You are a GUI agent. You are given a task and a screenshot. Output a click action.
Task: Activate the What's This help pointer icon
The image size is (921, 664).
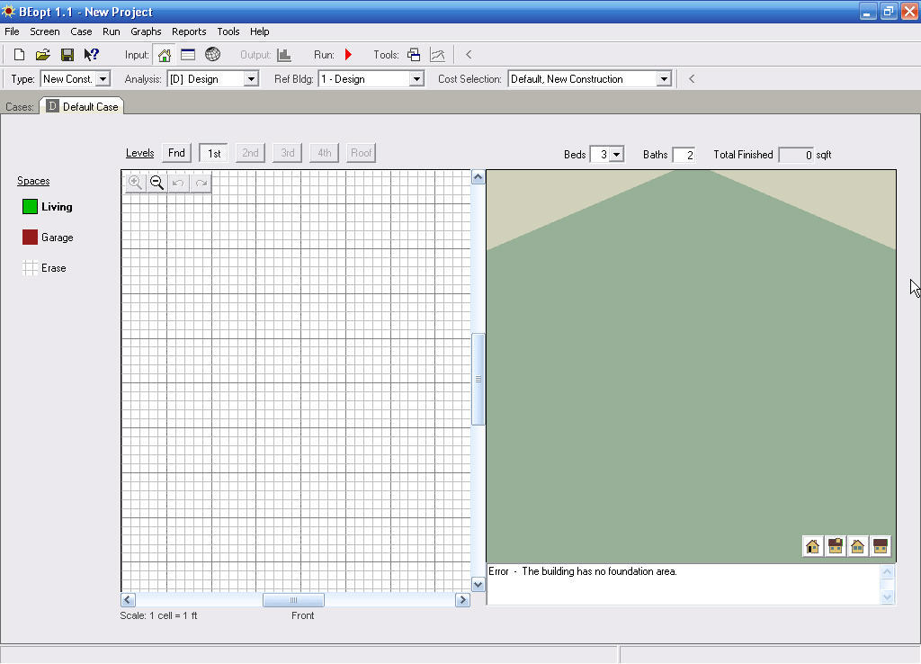point(91,55)
